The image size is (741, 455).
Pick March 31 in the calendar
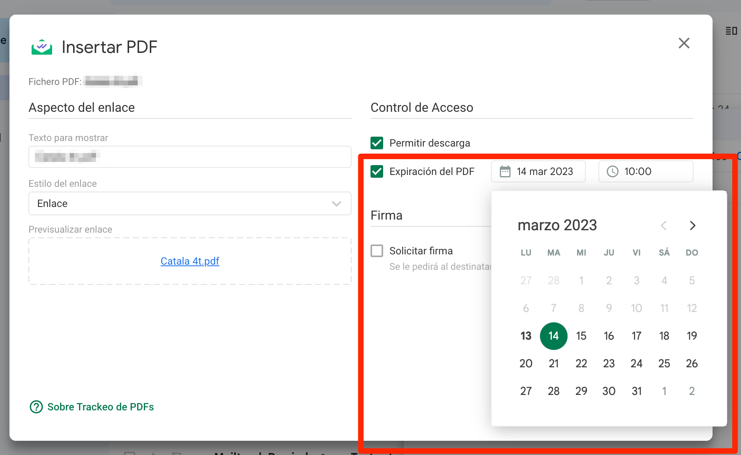click(x=636, y=391)
